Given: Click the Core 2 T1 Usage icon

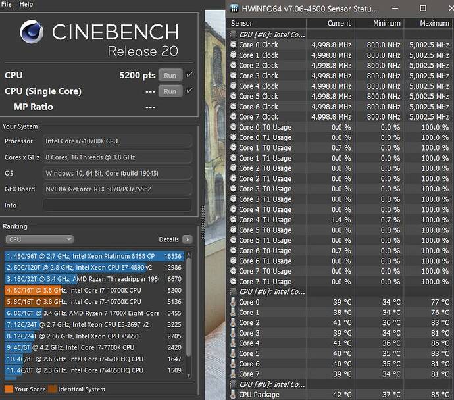Looking at the screenshot, I should coord(233,178).
